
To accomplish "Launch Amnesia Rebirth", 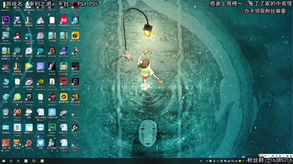I will tap(75, 66).
